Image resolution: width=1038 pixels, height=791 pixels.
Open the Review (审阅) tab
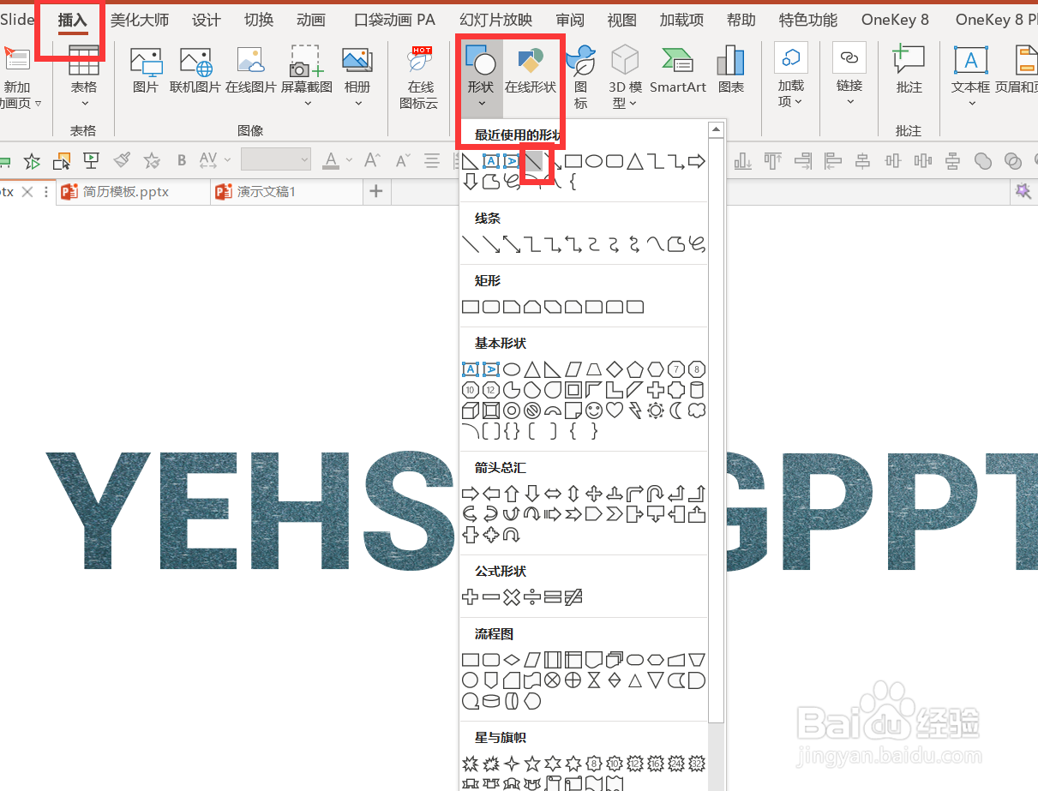tap(570, 20)
